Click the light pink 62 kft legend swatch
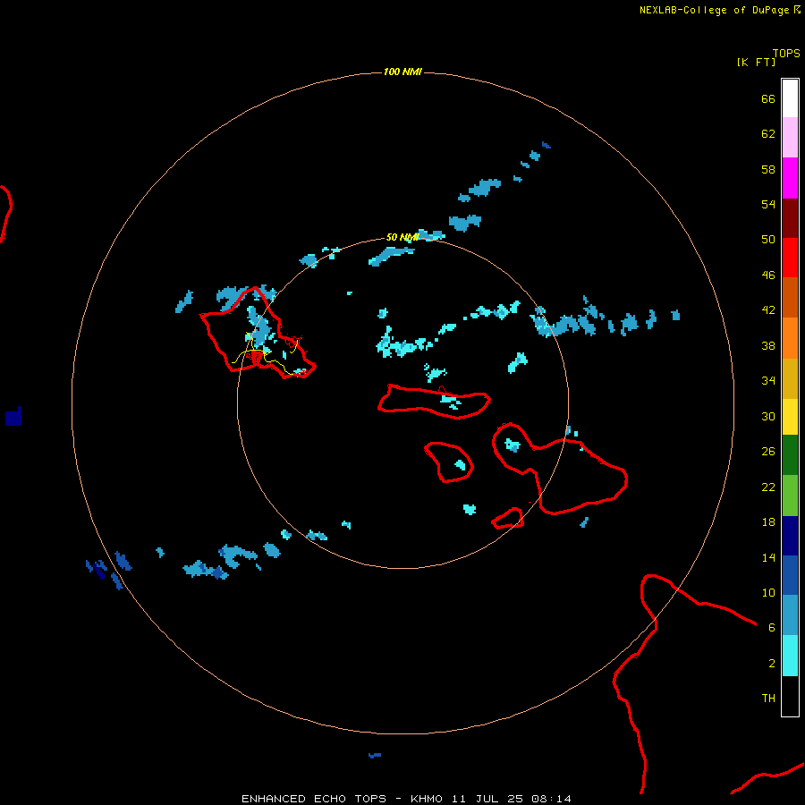The width and height of the screenshot is (805, 805). 790,138
